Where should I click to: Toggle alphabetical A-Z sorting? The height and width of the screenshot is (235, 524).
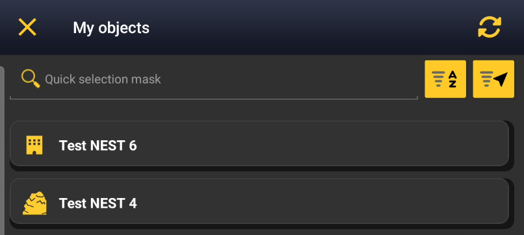click(x=445, y=79)
